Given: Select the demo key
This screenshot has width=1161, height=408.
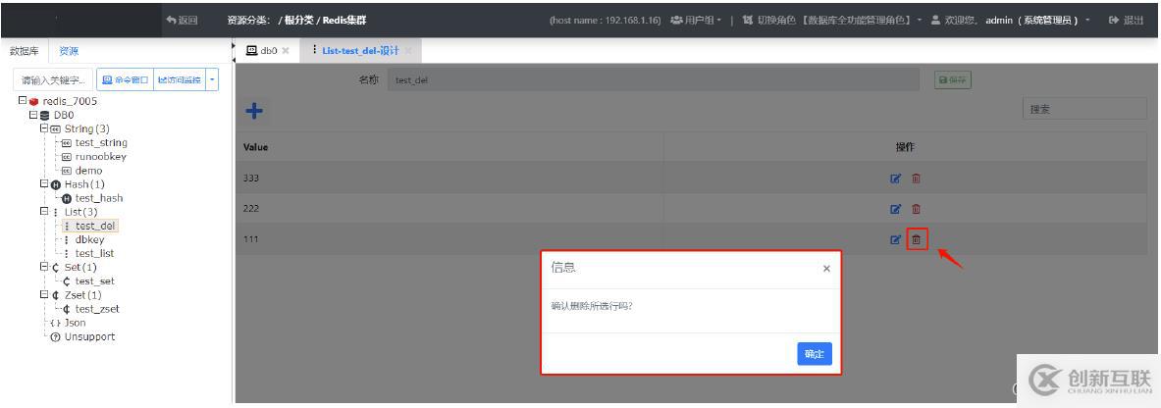Looking at the screenshot, I should 89,171.
